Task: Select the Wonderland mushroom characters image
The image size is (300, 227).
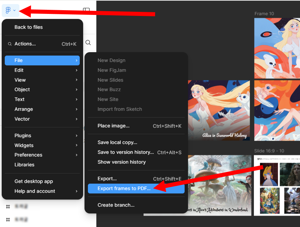Action: pyautogui.click(x=219, y=185)
